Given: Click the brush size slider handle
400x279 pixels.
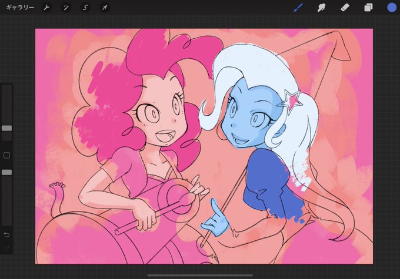Looking at the screenshot, I should [7, 128].
